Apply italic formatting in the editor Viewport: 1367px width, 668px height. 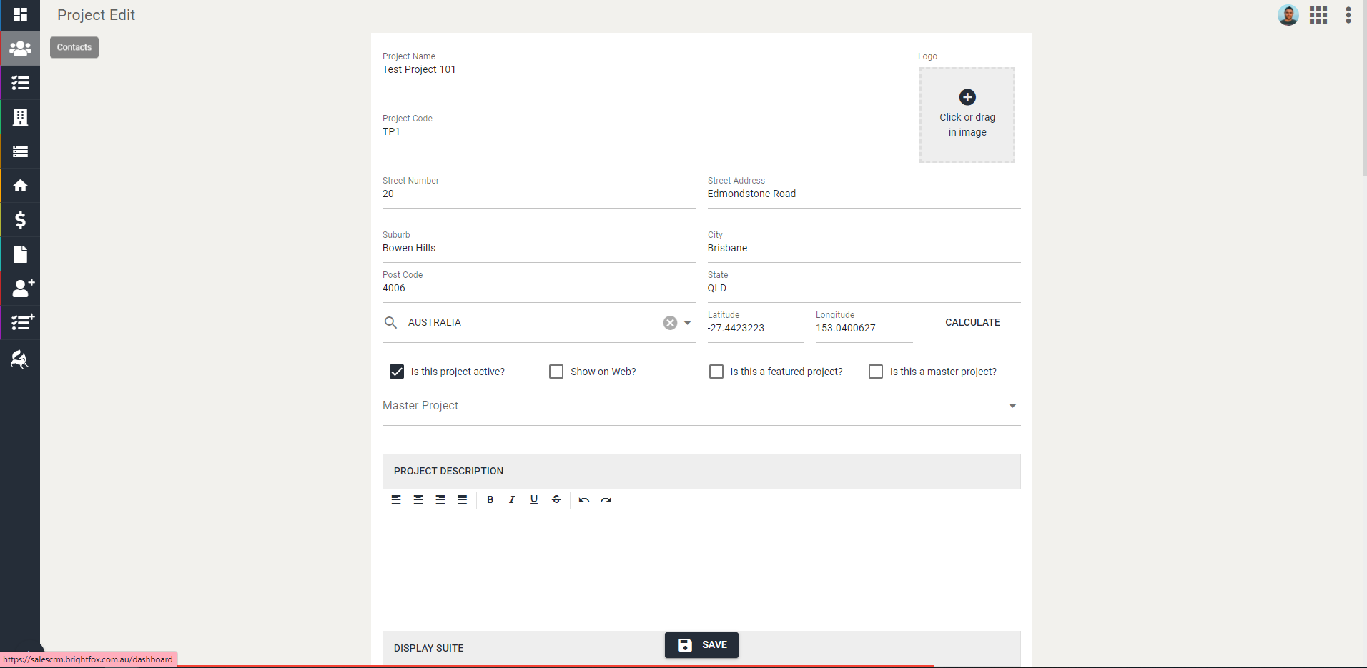pos(512,499)
